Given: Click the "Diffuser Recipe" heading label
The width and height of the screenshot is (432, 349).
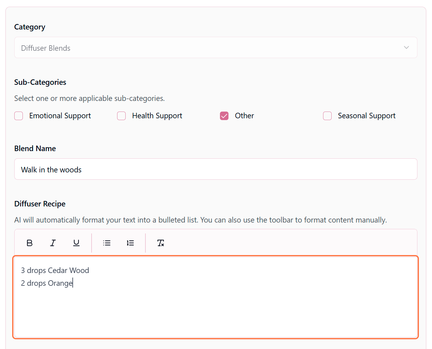Looking at the screenshot, I should [x=40, y=204].
